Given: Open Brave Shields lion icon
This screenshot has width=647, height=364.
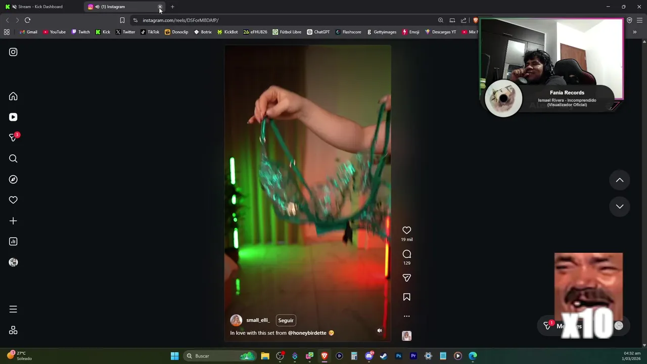Looking at the screenshot, I should (475, 20).
